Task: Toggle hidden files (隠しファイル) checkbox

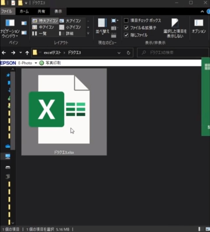Action: [x=126, y=35]
